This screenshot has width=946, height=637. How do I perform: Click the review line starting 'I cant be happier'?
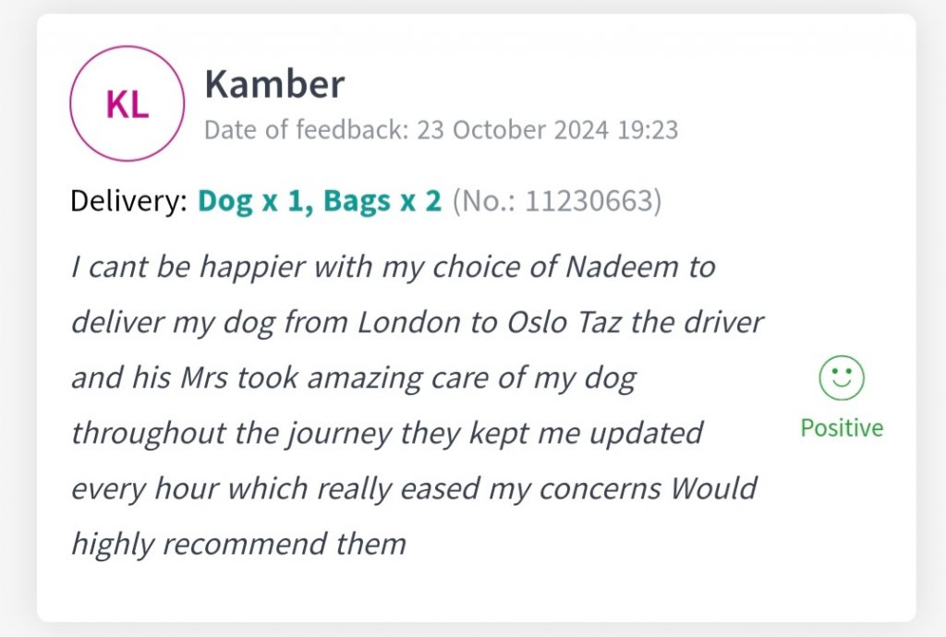(393, 268)
